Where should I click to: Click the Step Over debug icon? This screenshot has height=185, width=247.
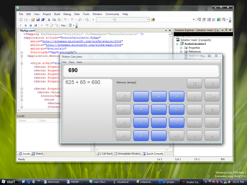[x=52, y=25]
